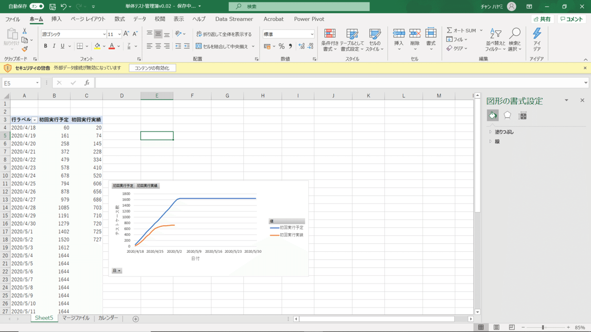Click the center vertical align icon
The width and height of the screenshot is (591, 332).
[158, 34]
